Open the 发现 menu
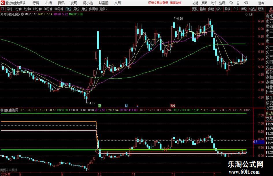The height and width of the screenshot is (176, 273). (74, 3)
